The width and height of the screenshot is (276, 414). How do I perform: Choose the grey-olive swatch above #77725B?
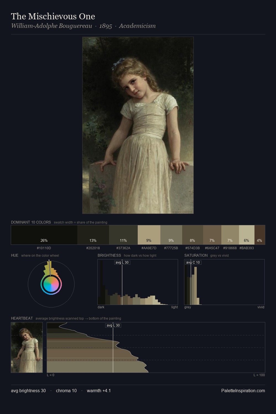point(171,235)
